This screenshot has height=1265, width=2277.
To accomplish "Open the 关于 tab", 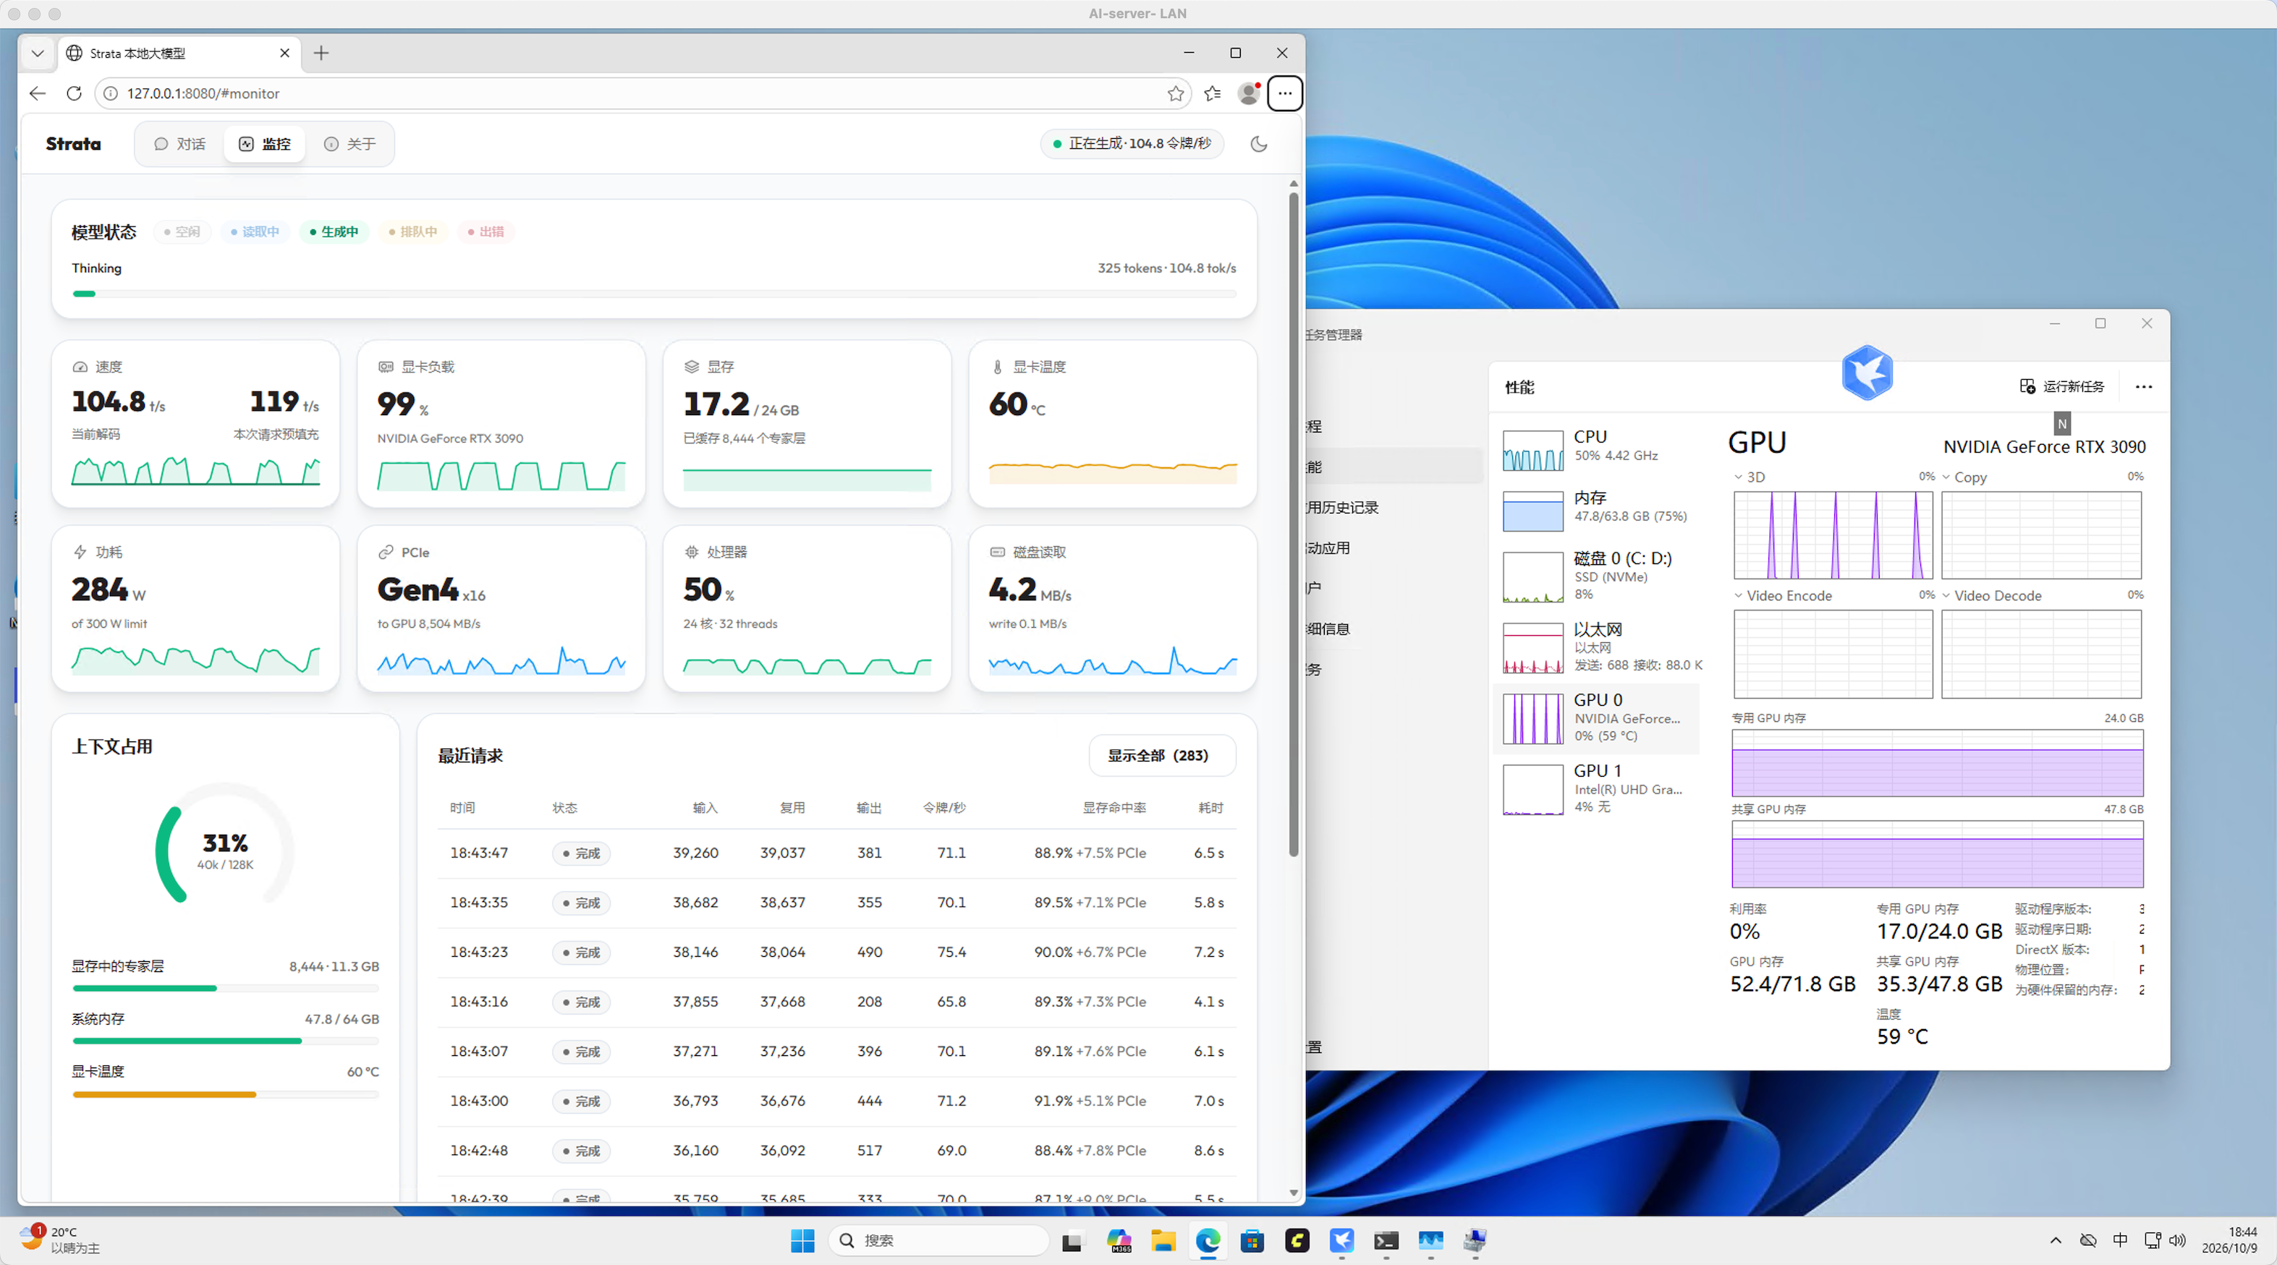I will coord(349,144).
